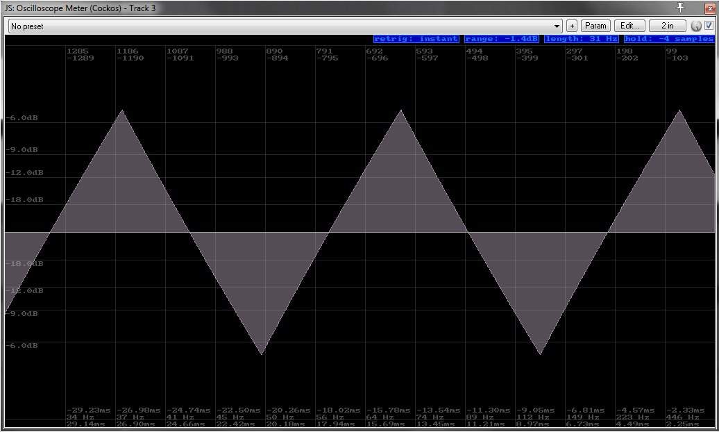Click the '791 -795' sample label
Image resolution: width=719 pixels, height=432 pixels.
point(328,55)
